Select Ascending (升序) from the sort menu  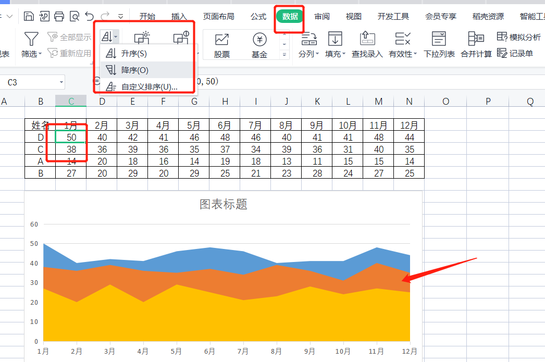pyautogui.click(x=133, y=54)
